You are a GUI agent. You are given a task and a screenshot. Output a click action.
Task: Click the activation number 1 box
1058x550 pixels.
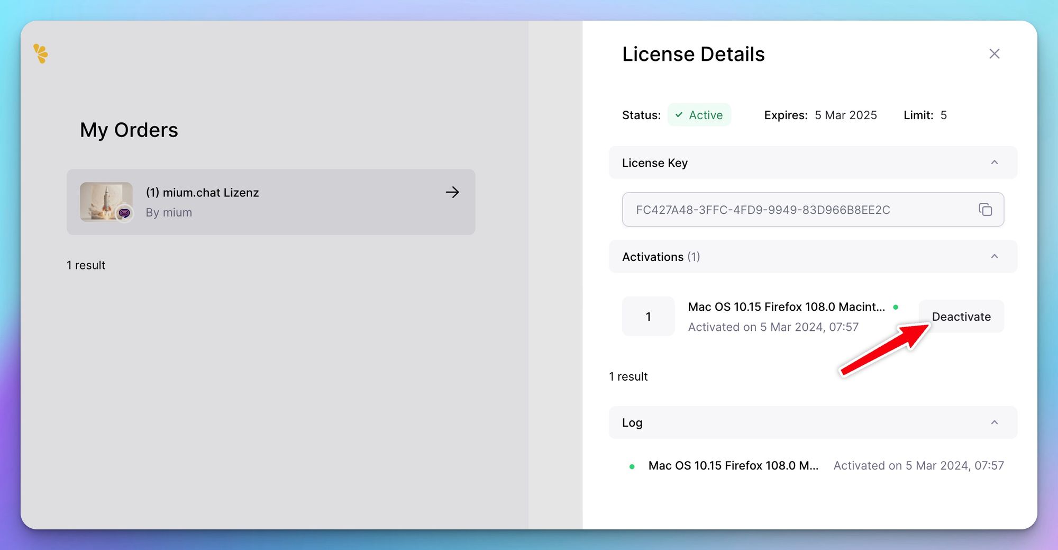point(648,317)
